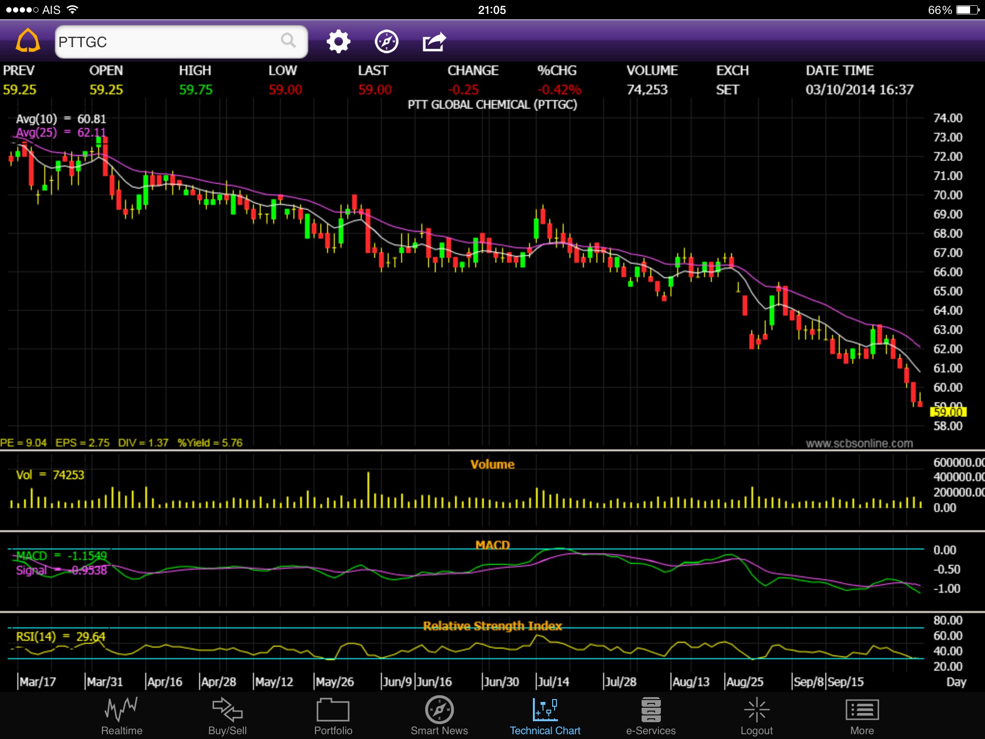The width and height of the screenshot is (985, 739).
Task: Tap the VOLUME value 74,253
Action: [647, 90]
